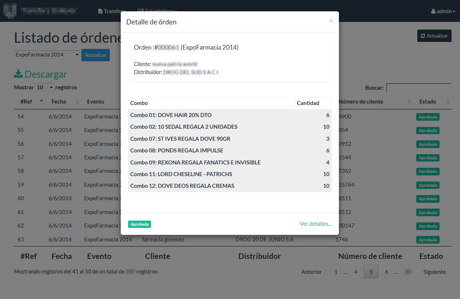
Task: Go to page 6 of results
Action: point(387,272)
